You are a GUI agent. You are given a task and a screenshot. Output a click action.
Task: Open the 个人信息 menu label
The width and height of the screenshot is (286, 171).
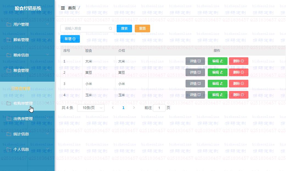[21, 149]
